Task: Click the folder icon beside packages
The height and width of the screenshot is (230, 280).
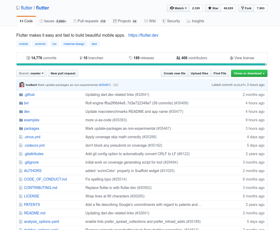Action: [x=21, y=128]
